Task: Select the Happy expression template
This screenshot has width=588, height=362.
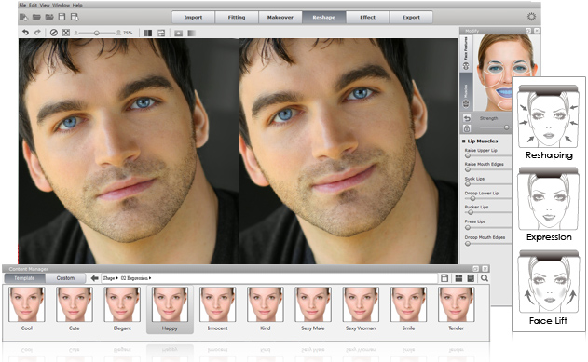Action: point(170,309)
